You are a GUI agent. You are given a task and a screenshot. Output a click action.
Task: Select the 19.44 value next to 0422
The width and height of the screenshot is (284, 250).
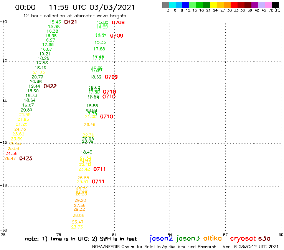(x=35, y=86)
